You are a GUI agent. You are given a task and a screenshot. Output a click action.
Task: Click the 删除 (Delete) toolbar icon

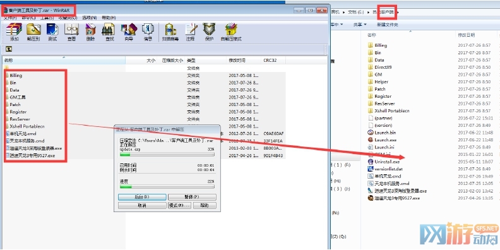pyautogui.click(x=90, y=32)
